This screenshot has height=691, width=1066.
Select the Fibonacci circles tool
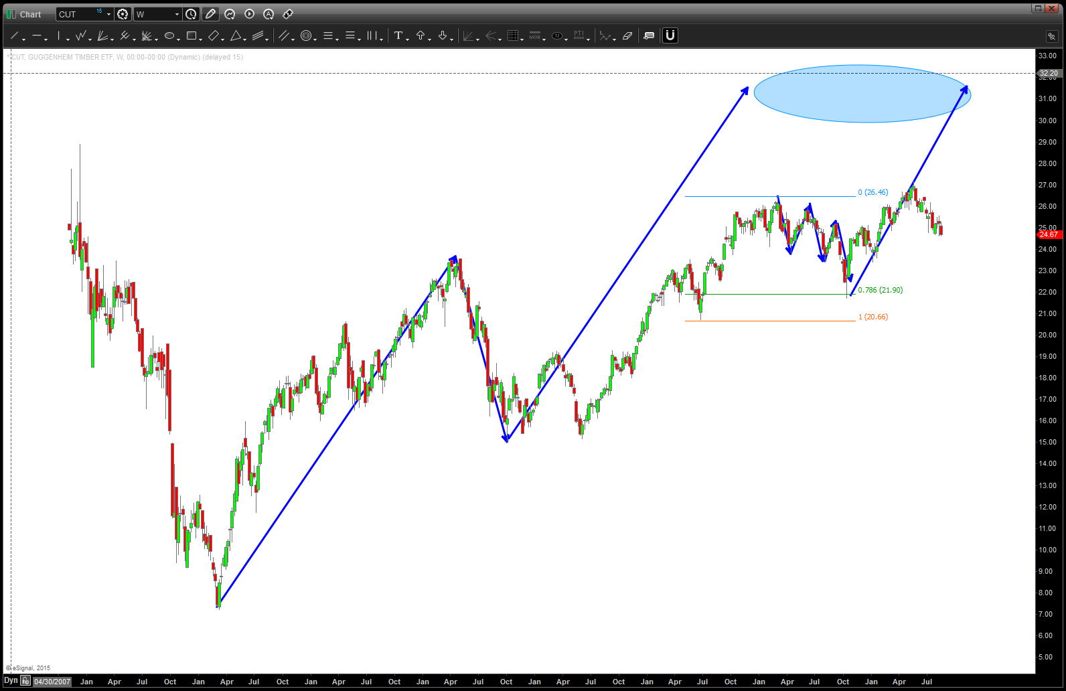306,36
